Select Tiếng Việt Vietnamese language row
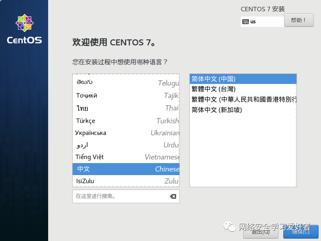The height and width of the screenshot is (241, 321). [x=126, y=157]
